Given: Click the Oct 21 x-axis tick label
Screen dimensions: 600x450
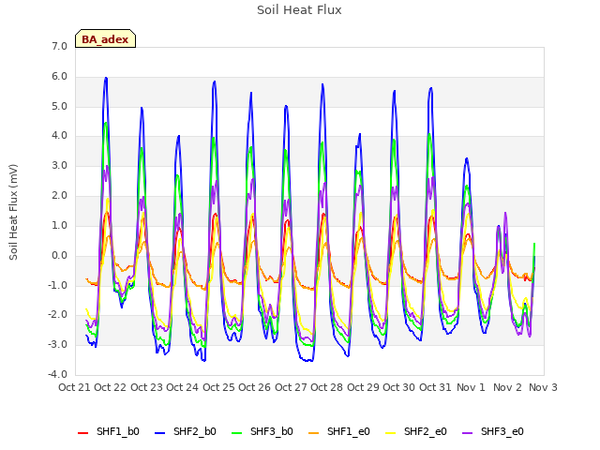Looking at the screenshot, I should pyautogui.click(x=75, y=387).
